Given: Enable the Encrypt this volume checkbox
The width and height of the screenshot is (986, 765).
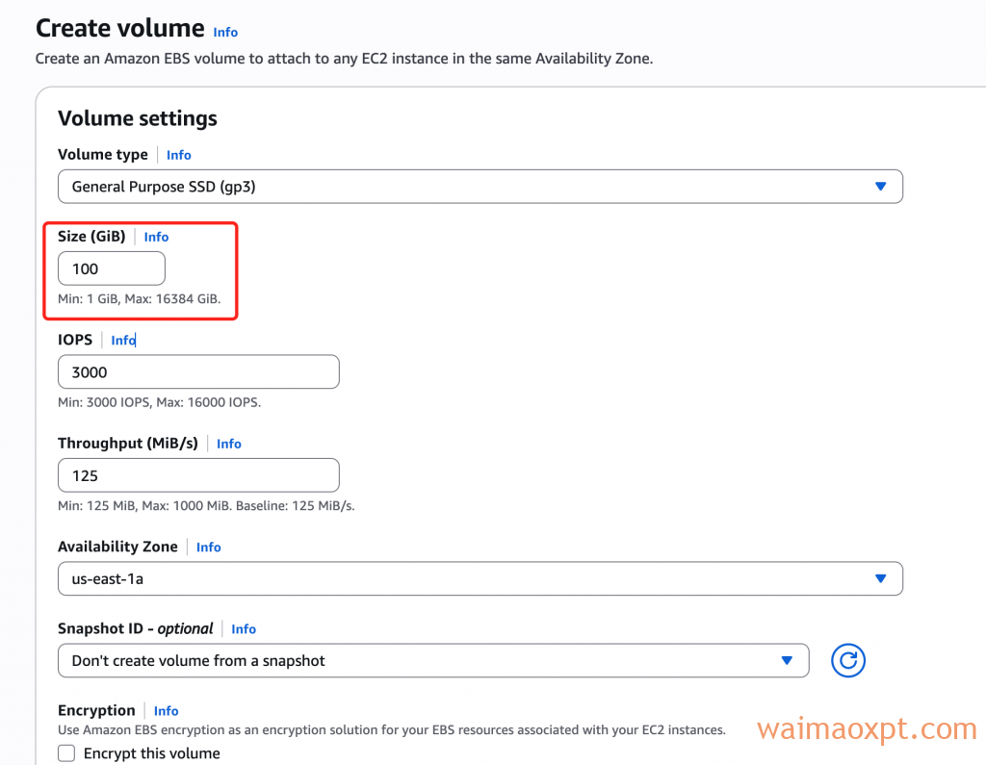Looking at the screenshot, I should click(66, 753).
